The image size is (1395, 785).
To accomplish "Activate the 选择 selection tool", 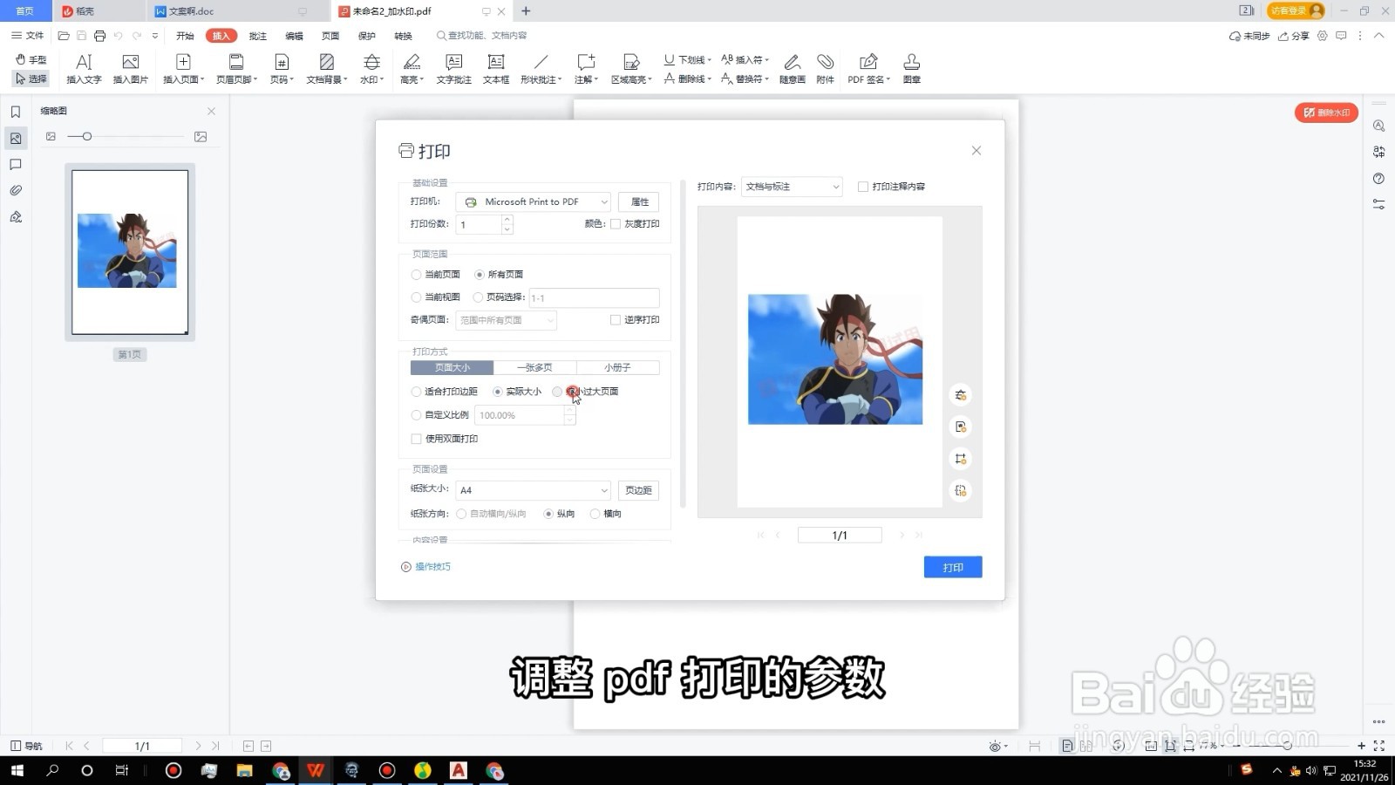I will click(x=31, y=78).
